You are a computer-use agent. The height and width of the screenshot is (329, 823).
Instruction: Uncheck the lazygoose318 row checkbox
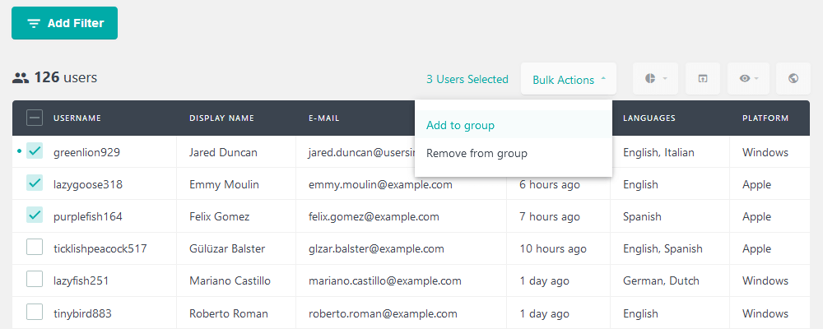click(x=35, y=183)
